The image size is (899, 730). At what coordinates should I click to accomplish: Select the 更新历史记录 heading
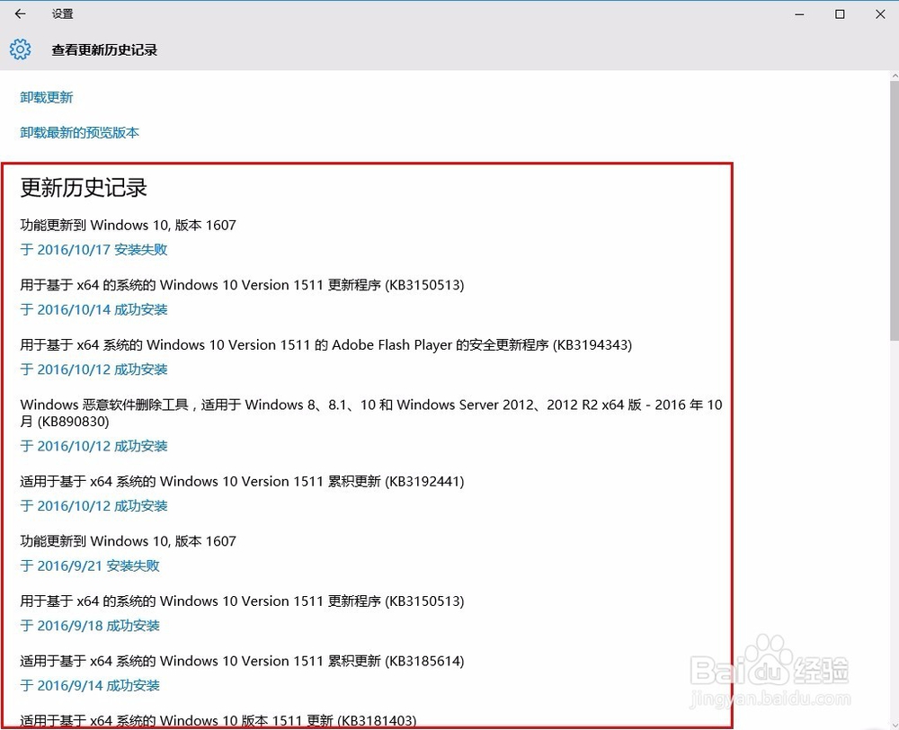(84, 188)
